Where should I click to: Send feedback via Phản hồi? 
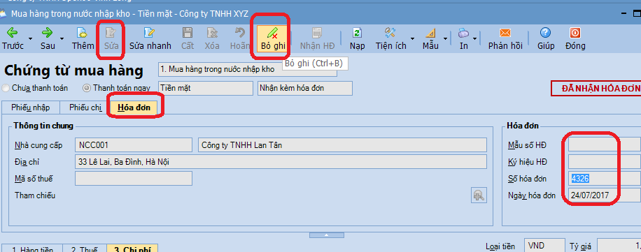[505, 38]
